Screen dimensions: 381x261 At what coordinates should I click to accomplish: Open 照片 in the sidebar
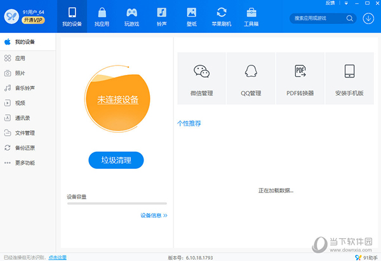pyautogui.click(x=28, y=73)
